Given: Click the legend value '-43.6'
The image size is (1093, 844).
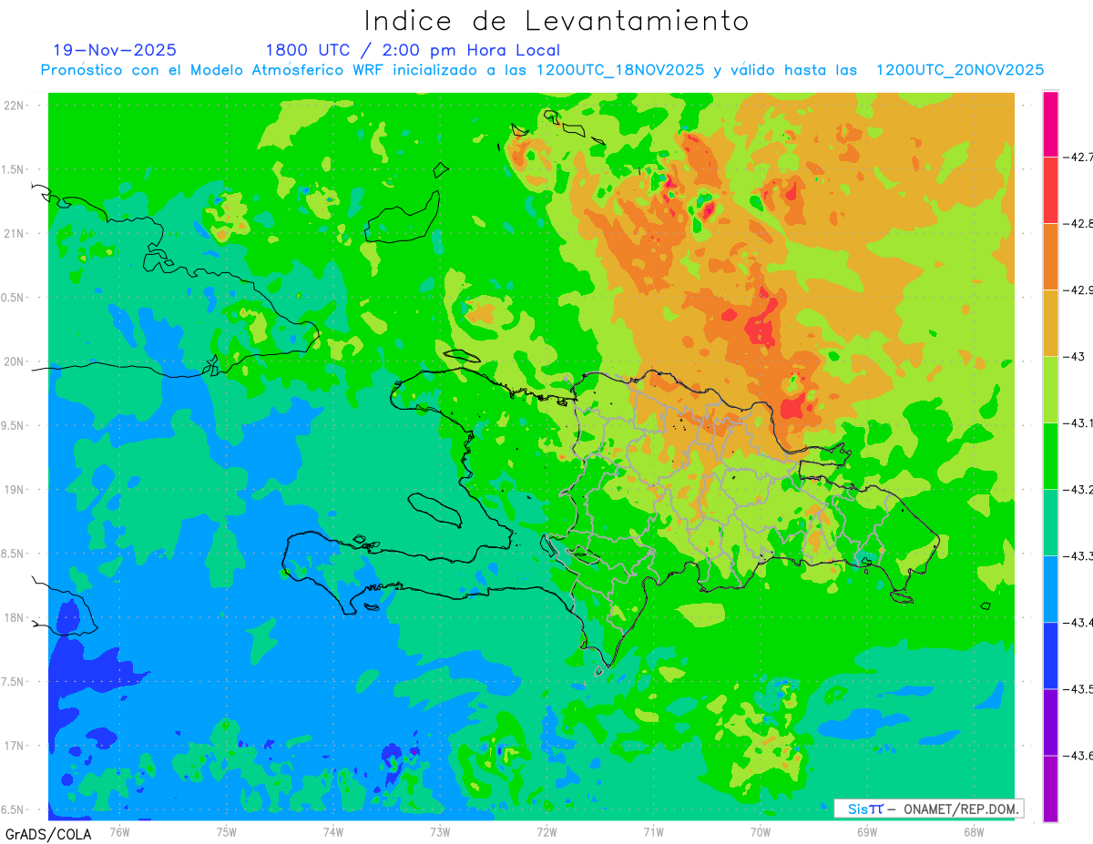Looking at the screenshot, I should [1078, 756].
